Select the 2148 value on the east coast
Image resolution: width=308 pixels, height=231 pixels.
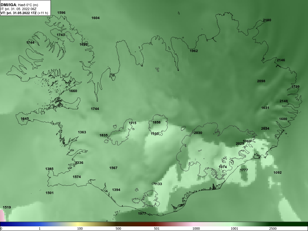[x=284, y=101]
